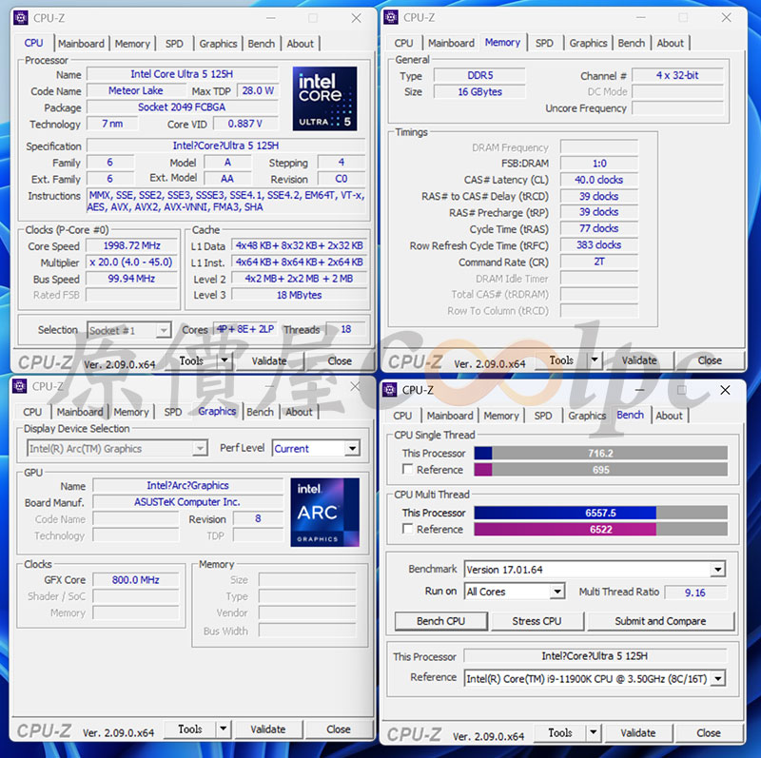Open Tools dropdown arrow in Graphics window
The image size is (761, 758).
(x=223, y=729)
